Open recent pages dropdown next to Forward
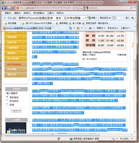The height and width of the screenshot is (143, 139). point(13,8)
